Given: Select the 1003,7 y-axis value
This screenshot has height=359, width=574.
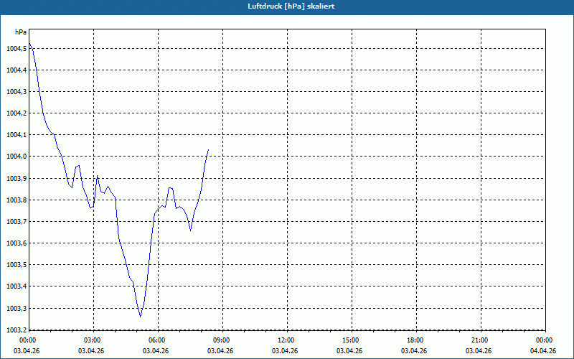Looking at the screenshot, I should pyautogui.click(x=16, y=222).
